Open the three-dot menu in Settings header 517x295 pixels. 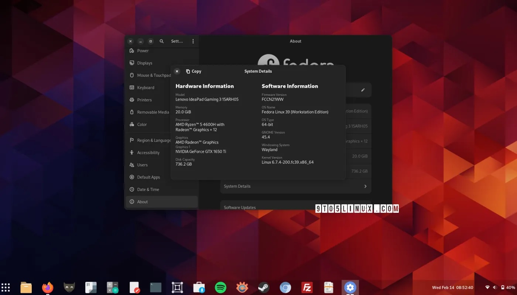tap(193, 41)
